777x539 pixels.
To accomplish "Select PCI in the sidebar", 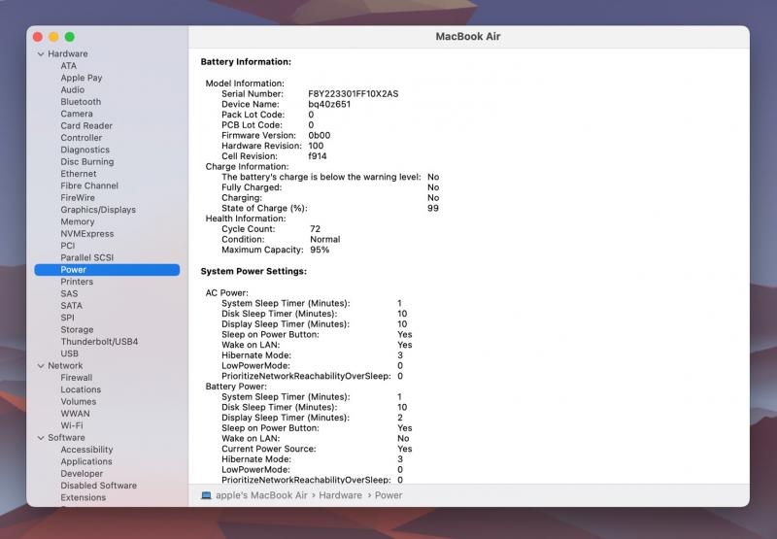I will pos(67,246).
